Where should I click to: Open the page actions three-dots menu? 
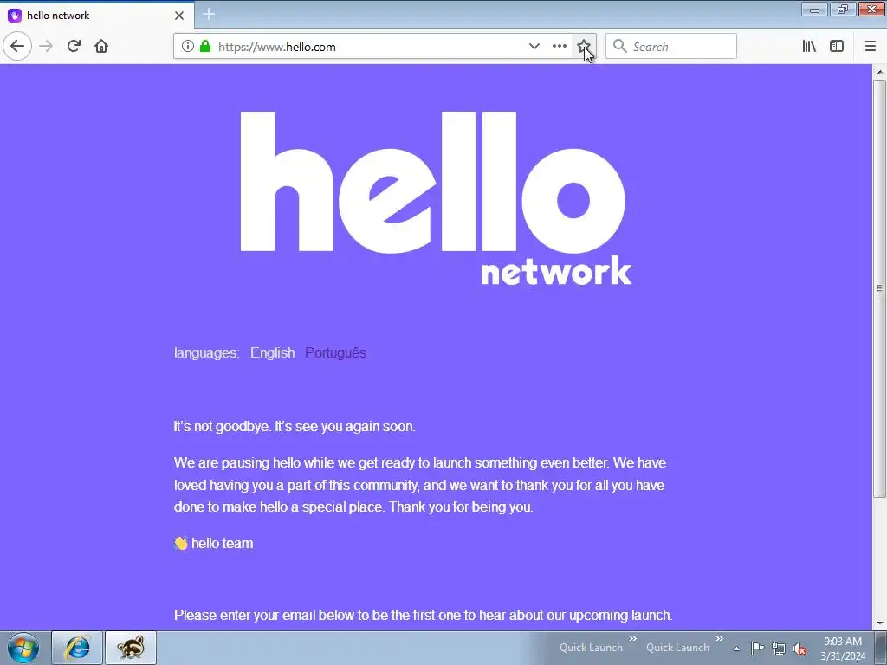tap(560, 47)
